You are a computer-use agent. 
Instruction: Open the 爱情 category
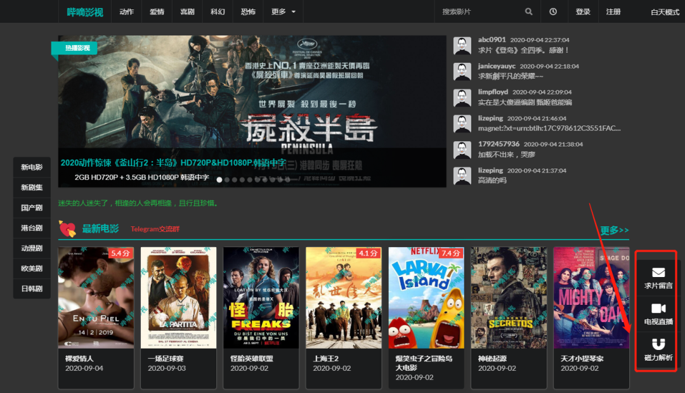157,12
